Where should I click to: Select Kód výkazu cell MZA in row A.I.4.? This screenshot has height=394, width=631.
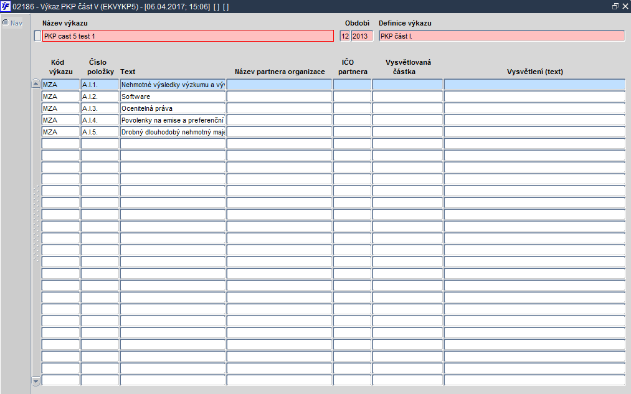(x=60, y=120)
